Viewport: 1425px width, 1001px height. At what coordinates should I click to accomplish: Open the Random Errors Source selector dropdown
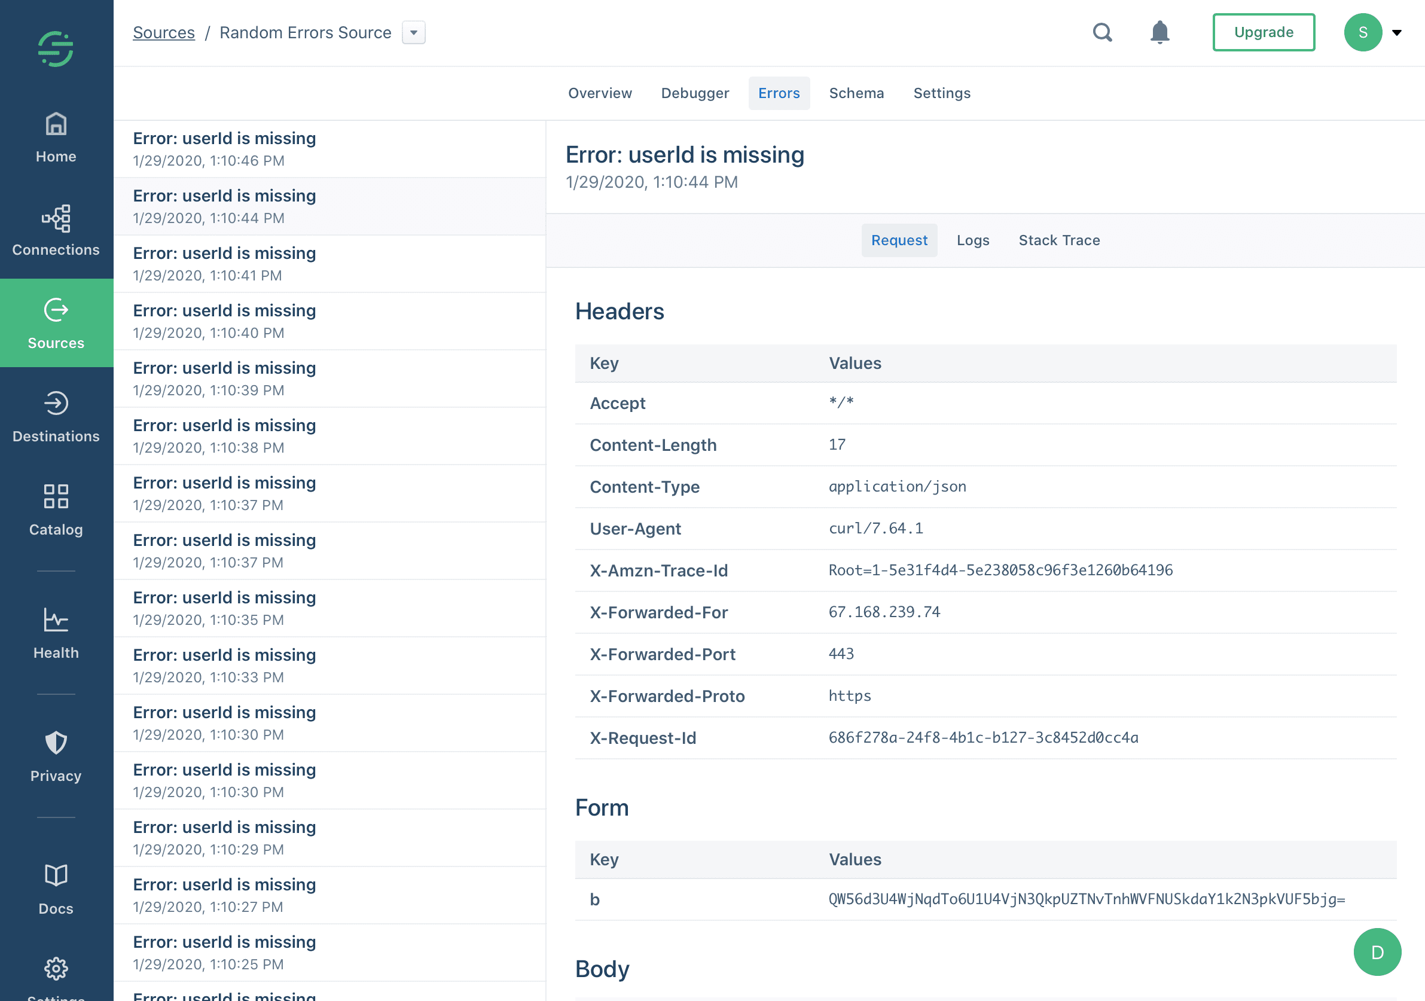[x=413, y=32]
